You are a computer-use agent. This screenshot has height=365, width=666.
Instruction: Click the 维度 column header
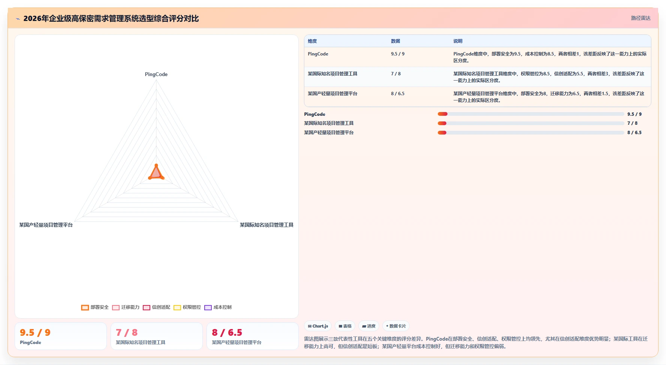coord(312,41)
